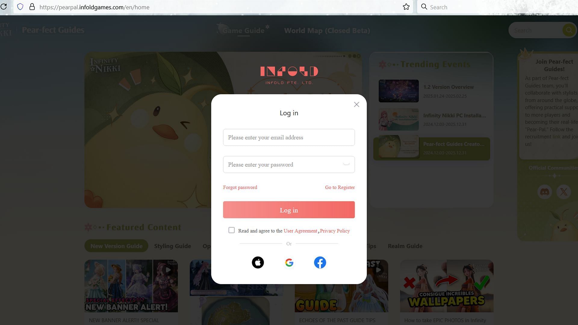Click the Log in button
The width and height of the screenshot is (578, 325).
coord(289,209)
